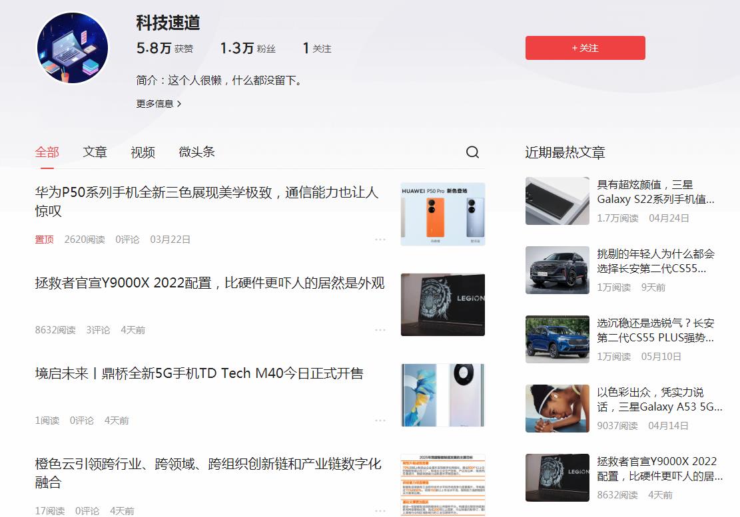Open more options for 橙色云 article

(x=380, y=511)
